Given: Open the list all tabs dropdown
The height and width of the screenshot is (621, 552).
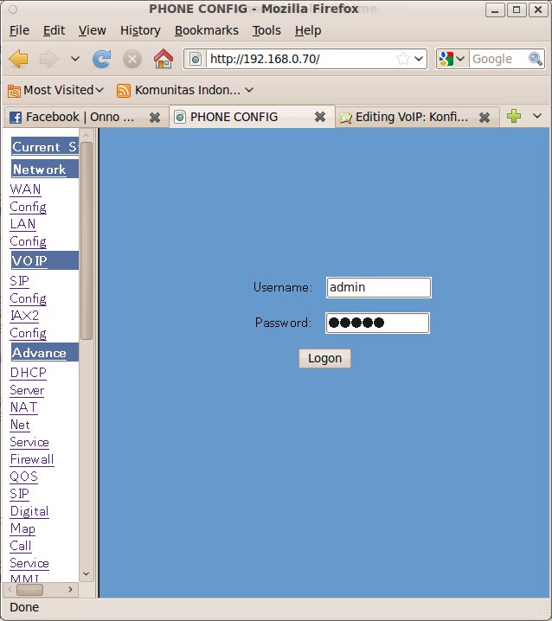Looking at the screenshot, I should [x=537, y=116].
